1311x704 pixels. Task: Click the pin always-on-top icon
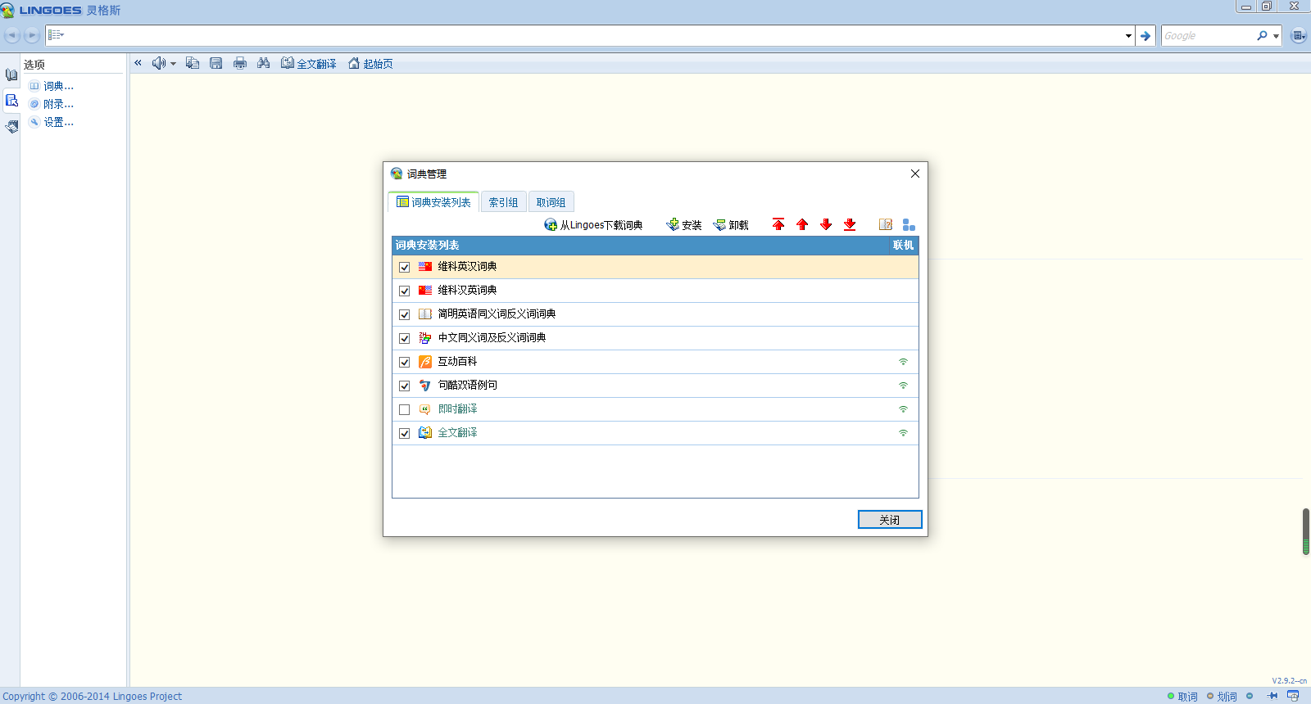coord(1272,696)
